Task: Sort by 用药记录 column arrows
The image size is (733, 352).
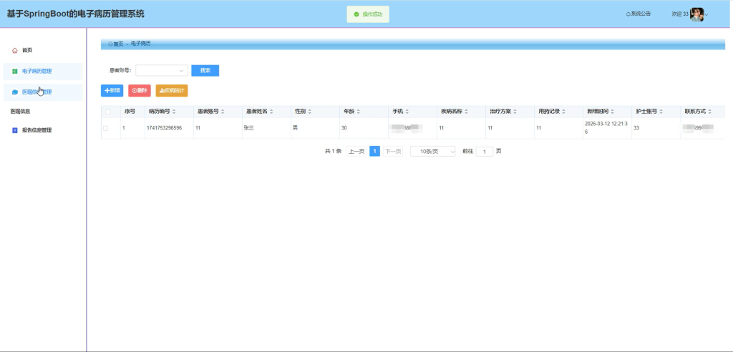Action: coord(563,112)
